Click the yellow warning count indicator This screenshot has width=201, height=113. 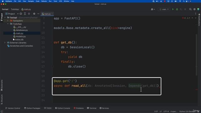[x=188, y=18]
